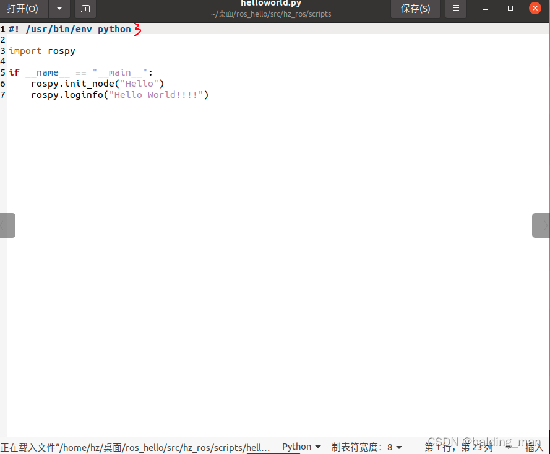Viewport: 550px width, 454px height.
Task: Click the shebang line '/usr/bin/env python'
Action: click(69, 29)
